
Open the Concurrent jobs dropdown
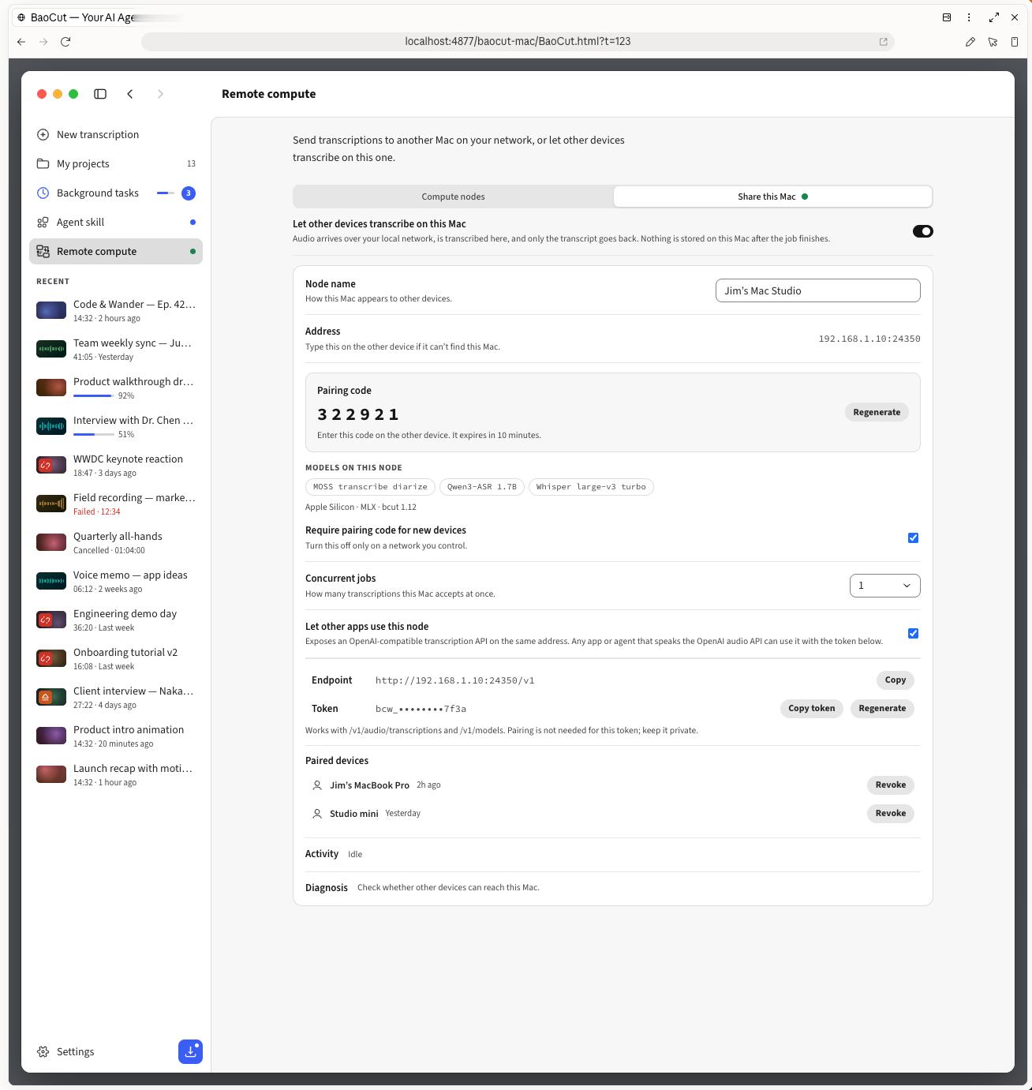(x=884, y=586)
